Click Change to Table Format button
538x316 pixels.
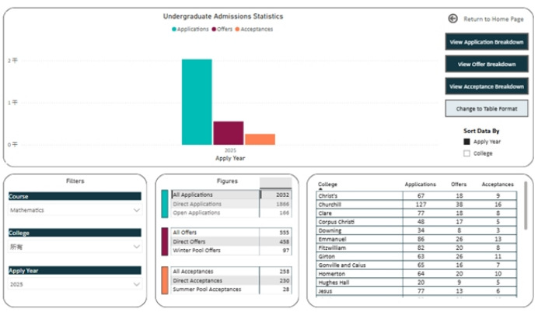pos(486,109)
